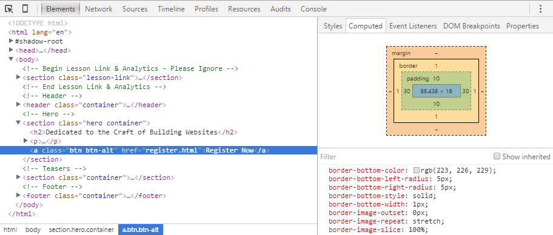Activate the inspect element picker icon
Viewport: 553px width, 235px height.
pyautogui.click(x=9, y=9)
